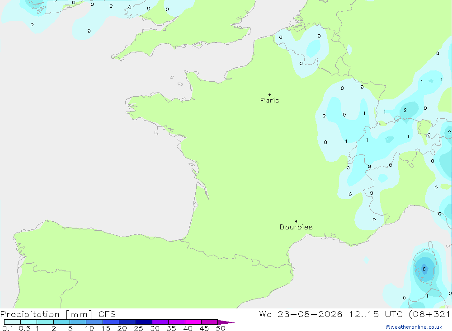Click the legend label '15'

point(106,328)
